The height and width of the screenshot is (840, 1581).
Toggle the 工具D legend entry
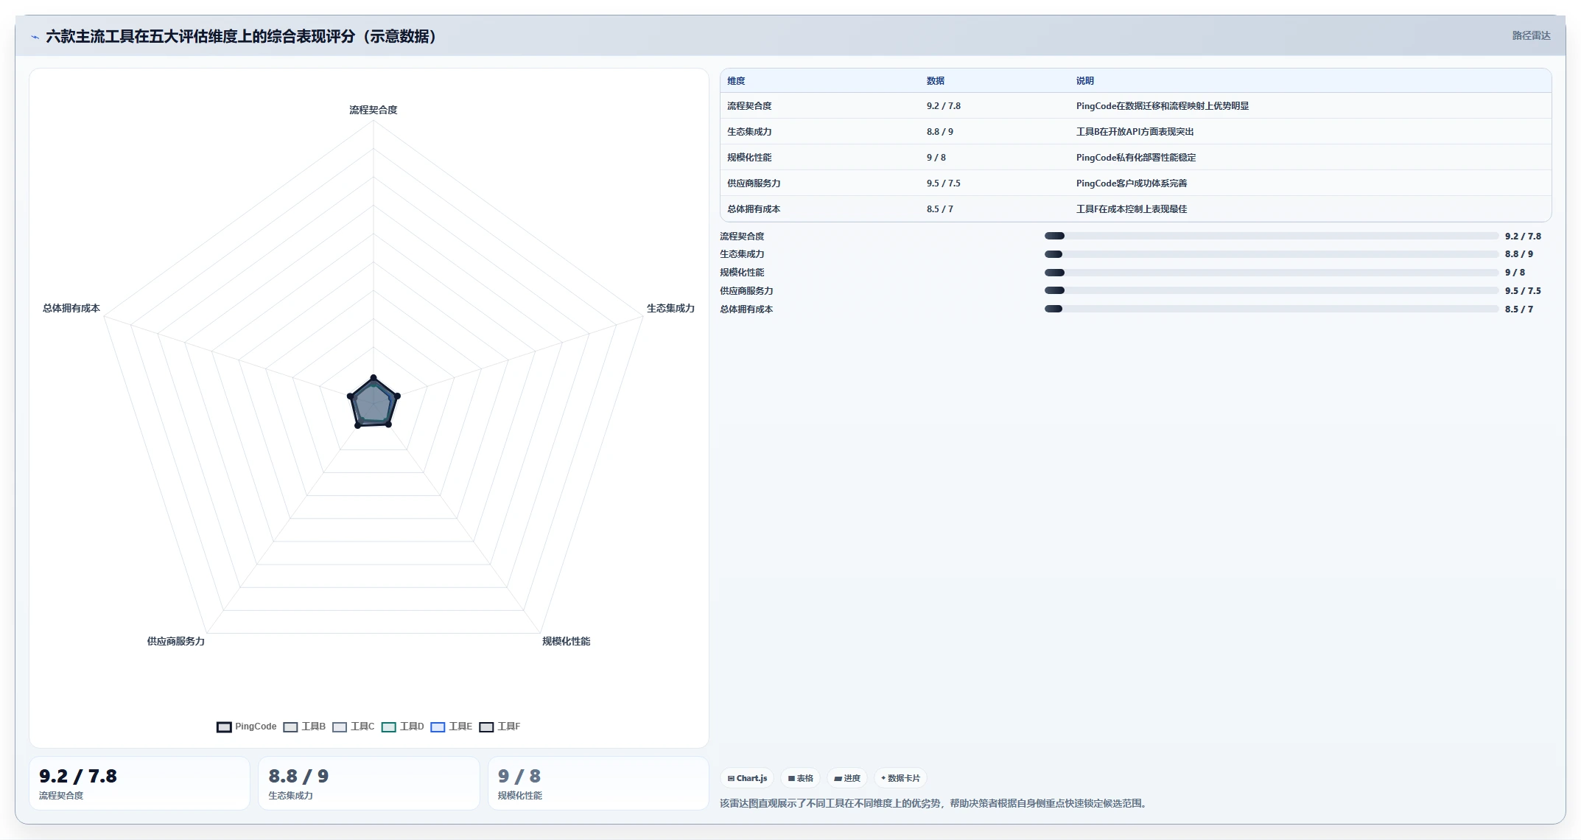[x=403, y=727]
